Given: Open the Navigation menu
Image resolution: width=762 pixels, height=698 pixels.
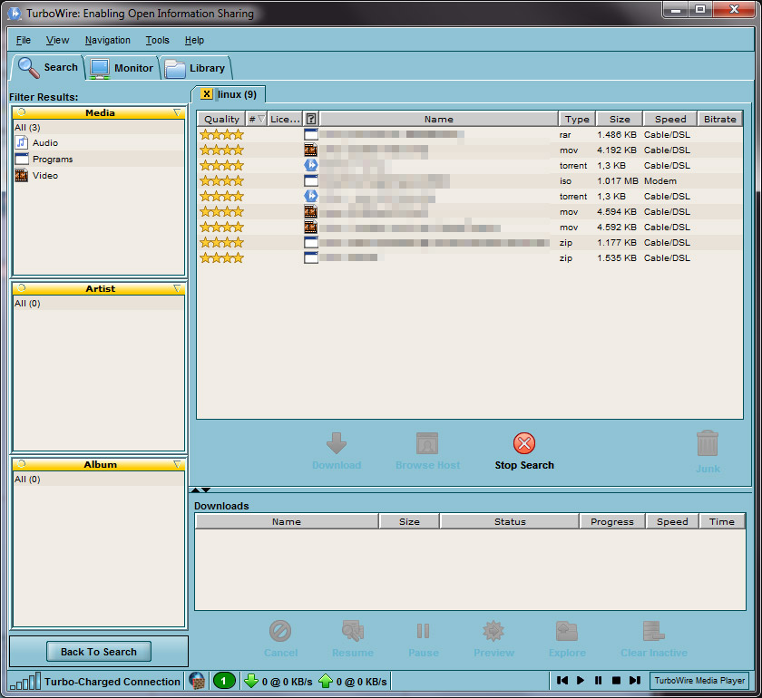Looking at the screenshot, I should point(107,40).
